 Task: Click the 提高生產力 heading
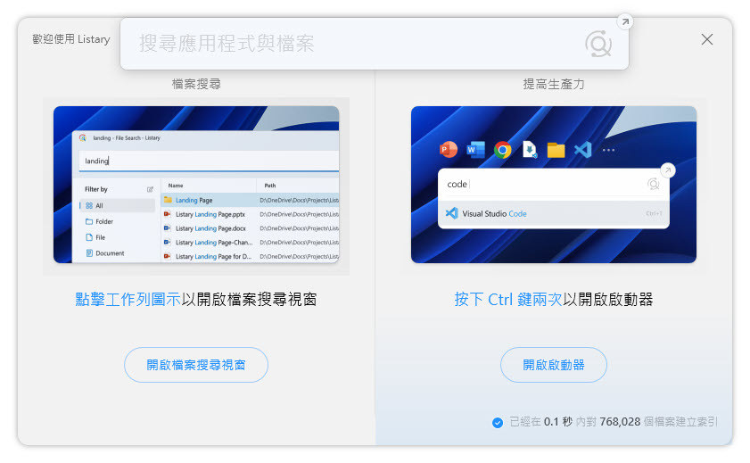click(x=554, y=84)
